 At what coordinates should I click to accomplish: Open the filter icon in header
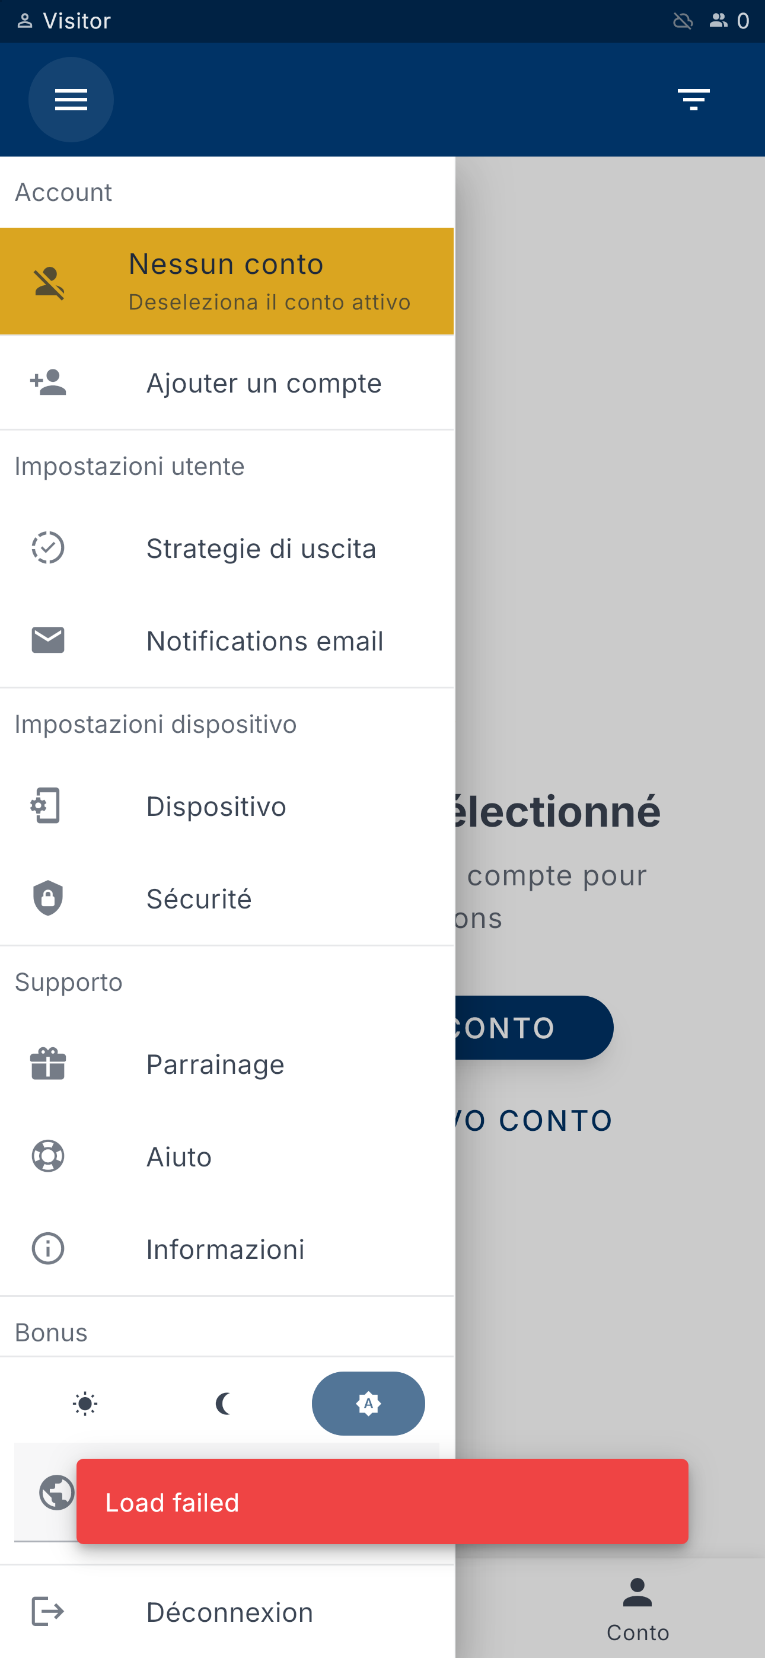pos(693,100)
